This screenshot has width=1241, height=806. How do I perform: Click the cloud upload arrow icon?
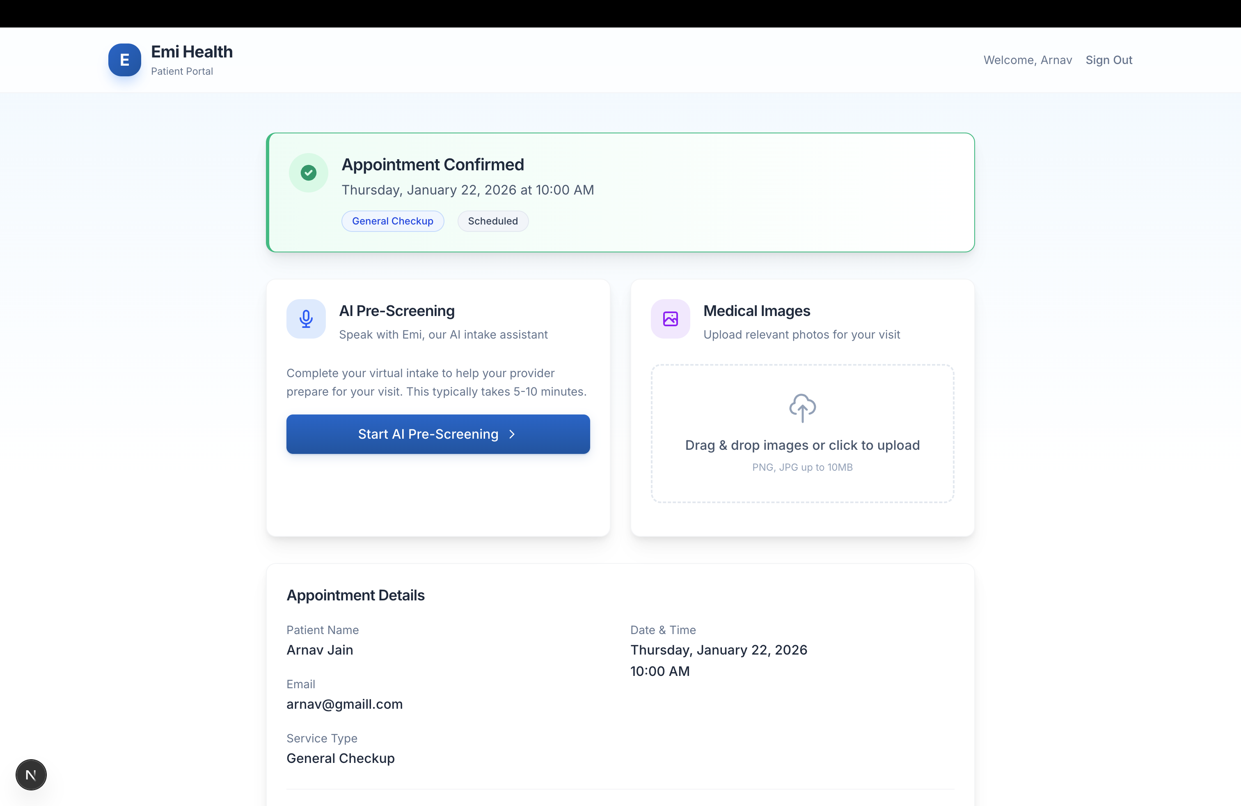point(802,408)
